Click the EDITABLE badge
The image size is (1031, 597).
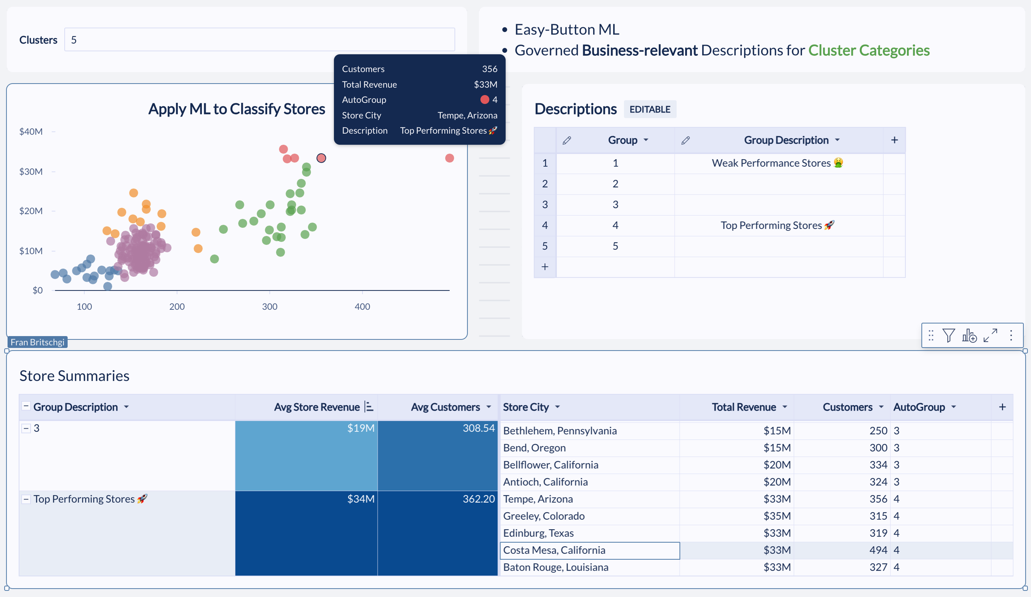coord(650,109)
